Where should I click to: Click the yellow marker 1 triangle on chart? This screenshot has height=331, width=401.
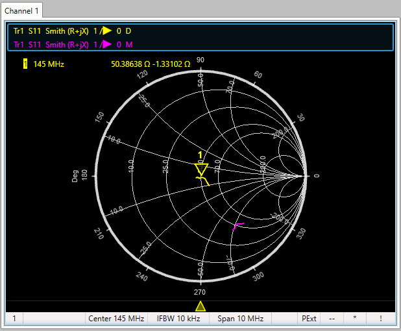click(x=201, y=169)
